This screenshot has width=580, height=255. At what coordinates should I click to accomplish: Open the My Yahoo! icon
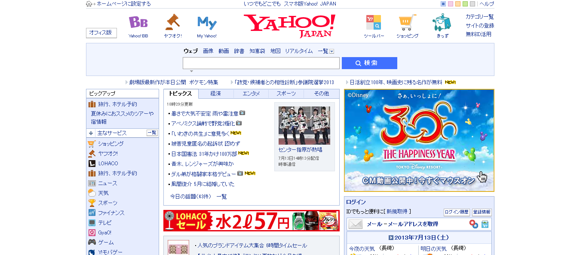(x=207, y=23)
